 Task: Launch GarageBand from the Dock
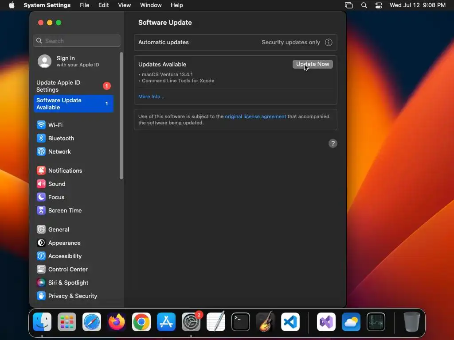point(266,321)
